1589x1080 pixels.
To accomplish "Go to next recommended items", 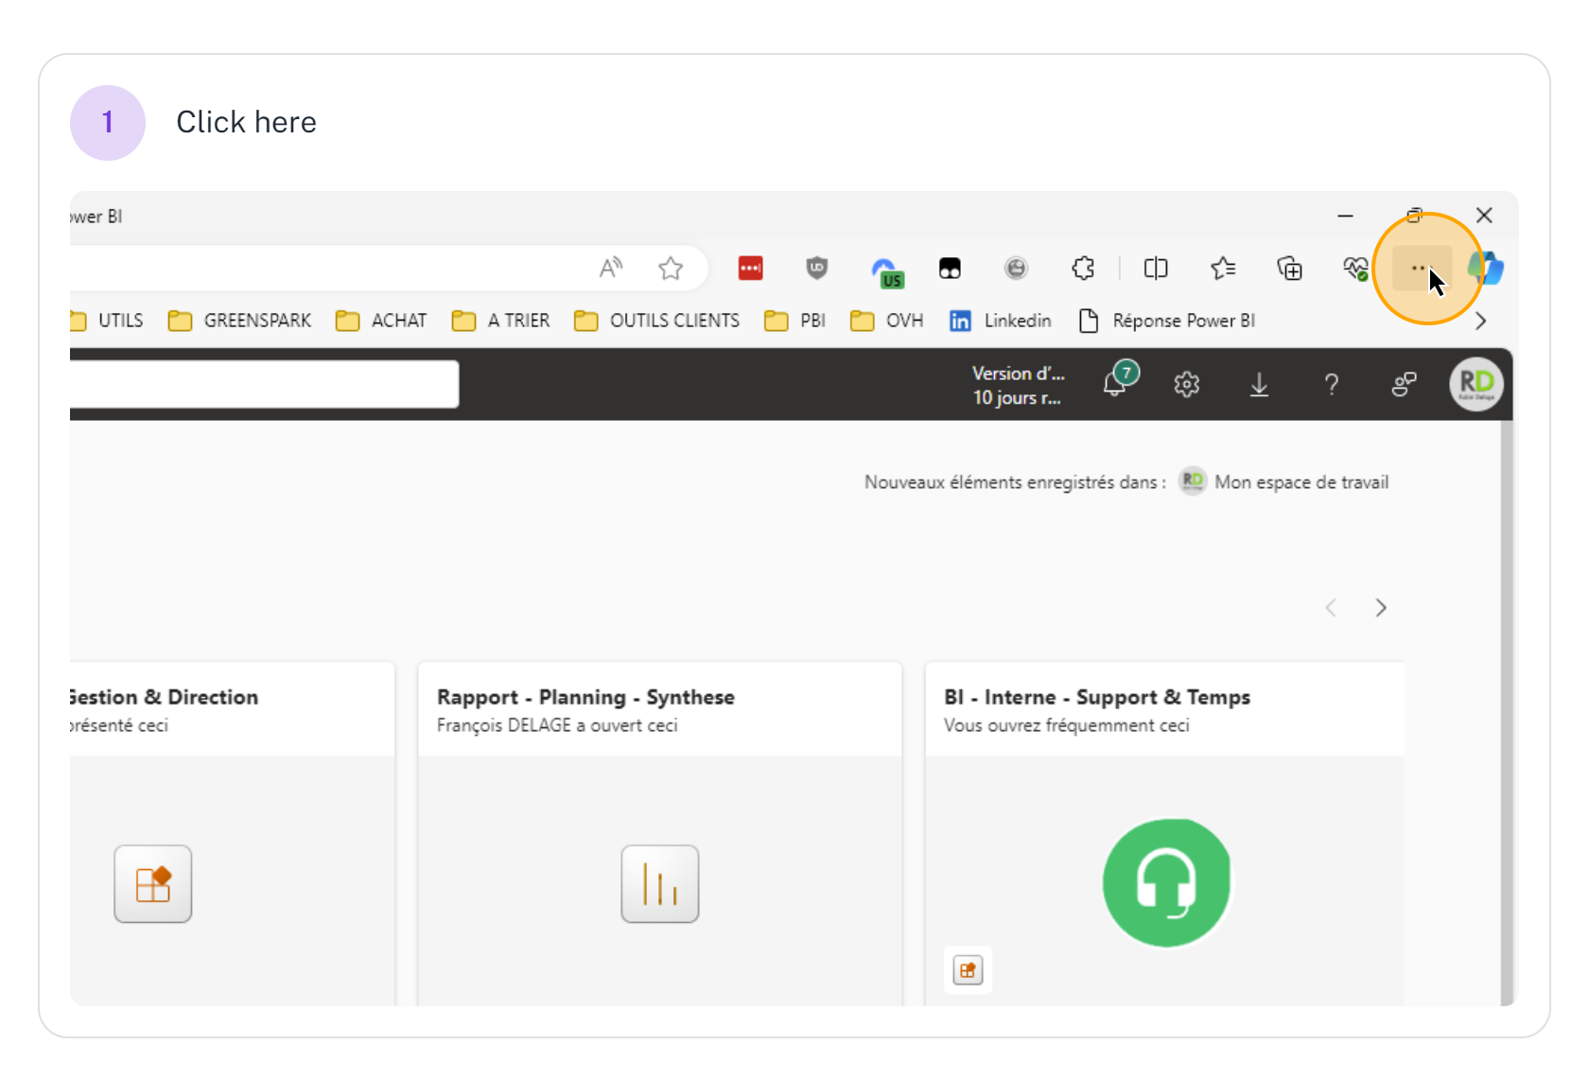I will click(x=1381, y=607).
